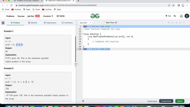Image resolution: width=190 pixels, height=107 pixels.
Task: Click the 154 streak lightning indicator
Action: click(168, 16)
